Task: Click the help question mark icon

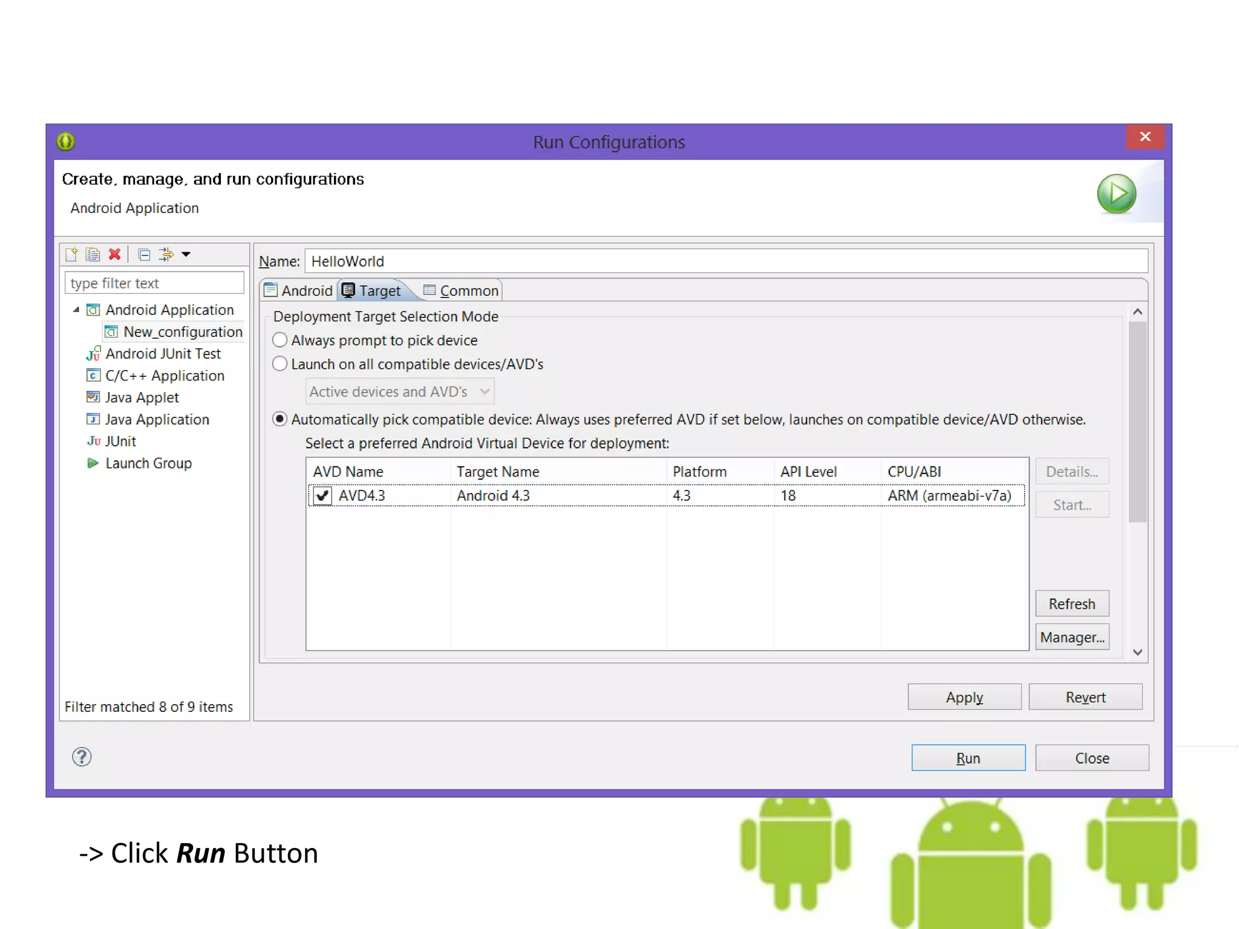Action: (82, 757)
